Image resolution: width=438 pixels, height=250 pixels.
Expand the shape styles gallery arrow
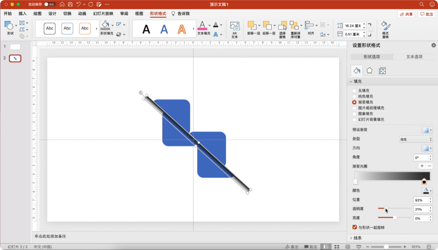(x=97, y=28)
